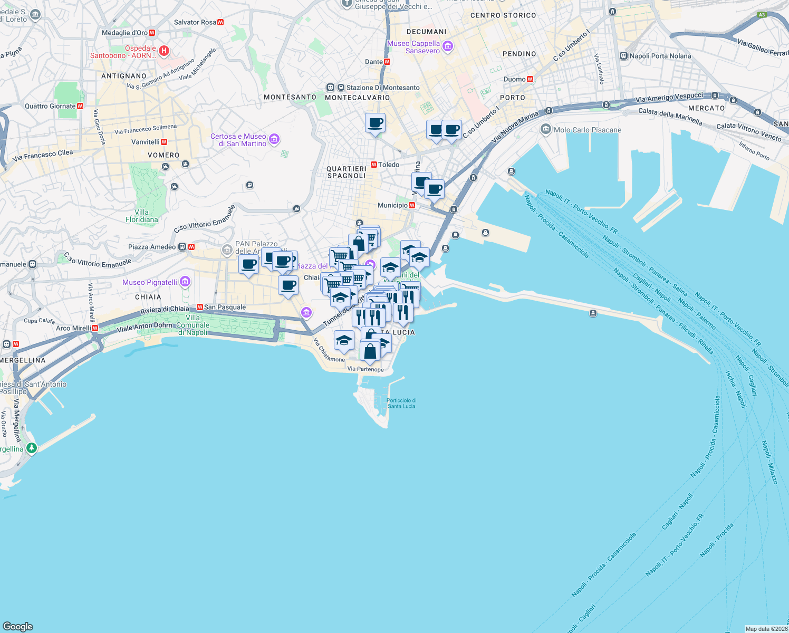
Task: Select the museum marker for Museo Pignatelli
Action: (x=185, y=282)
